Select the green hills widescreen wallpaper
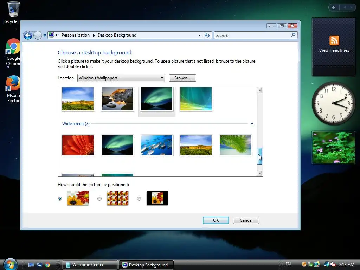 pyautogui.click(x=196, y=145)
